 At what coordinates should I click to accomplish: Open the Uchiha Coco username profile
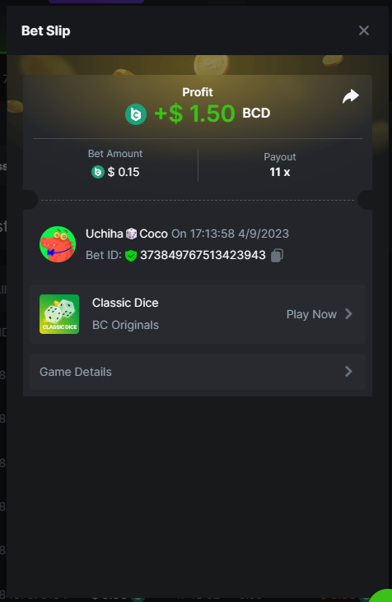coord(127,234)
